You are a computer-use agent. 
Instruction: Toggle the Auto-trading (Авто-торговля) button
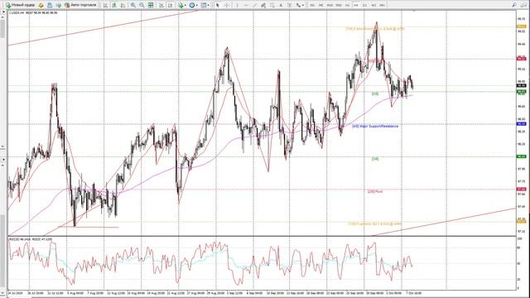(x=80, y=5)
